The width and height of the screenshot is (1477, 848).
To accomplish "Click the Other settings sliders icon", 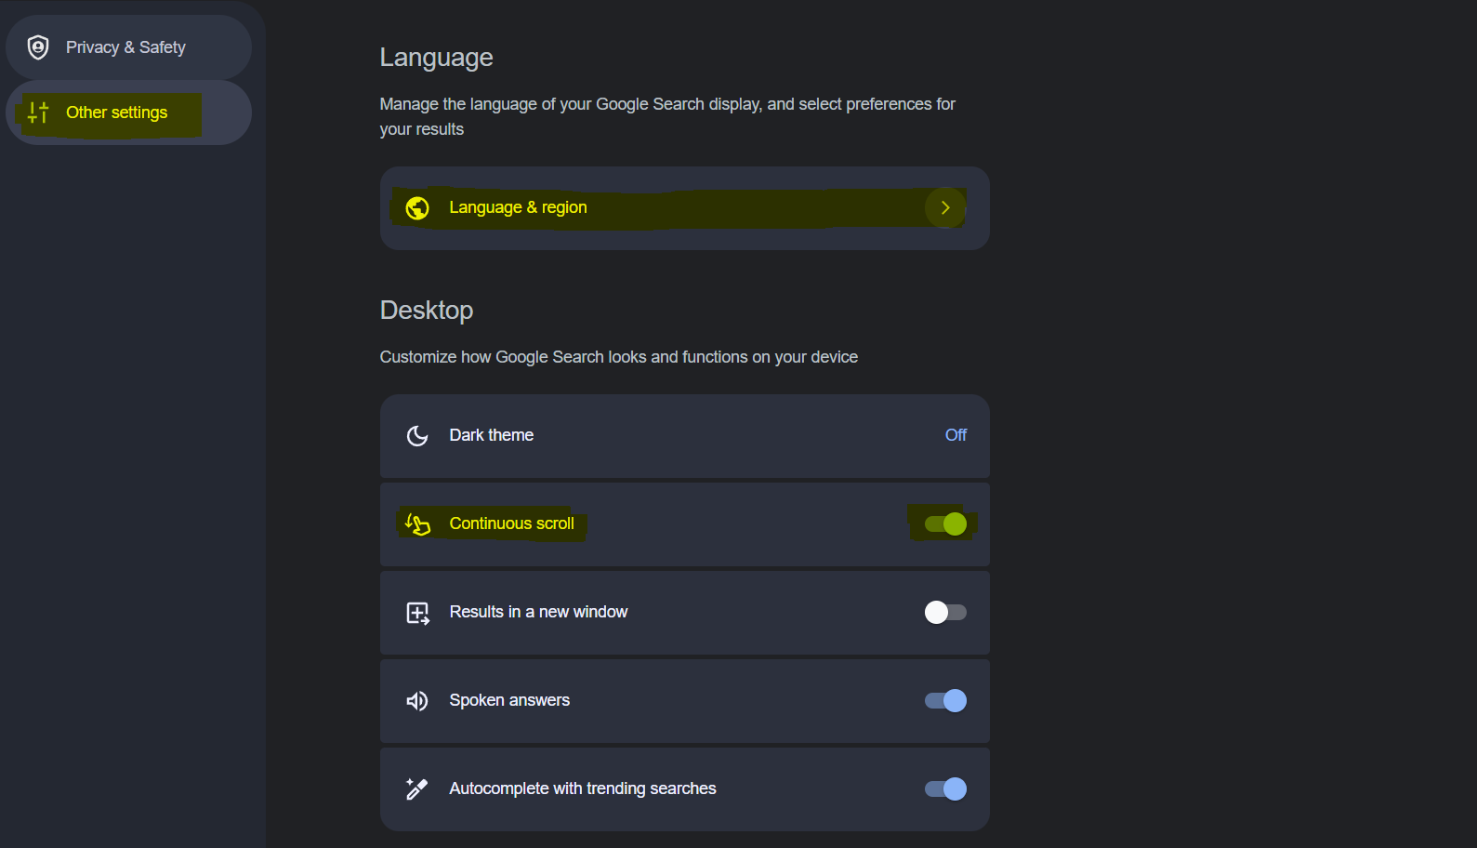I will pos(38,113).
